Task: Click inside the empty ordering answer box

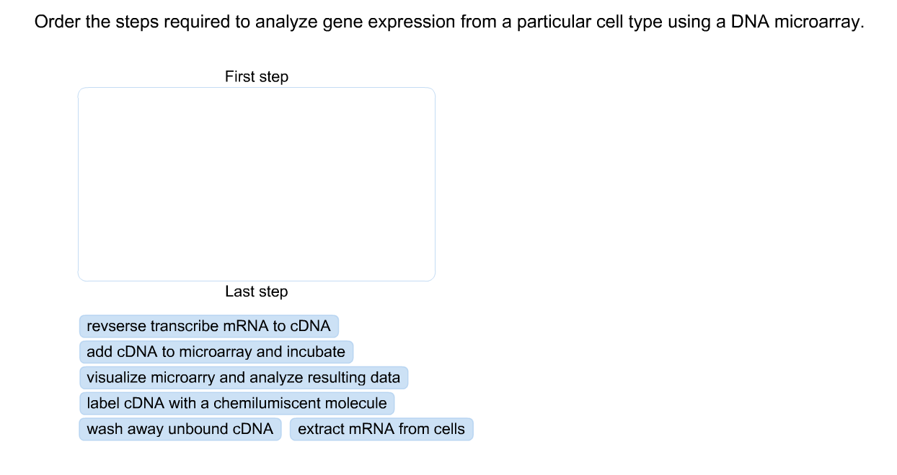Action: 256,184
